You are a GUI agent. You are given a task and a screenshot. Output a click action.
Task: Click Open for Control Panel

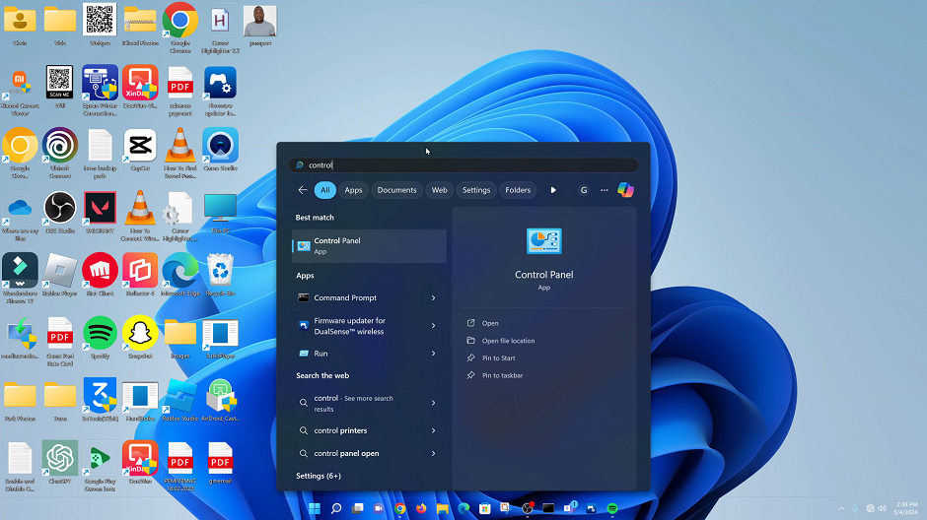(490, 323)
